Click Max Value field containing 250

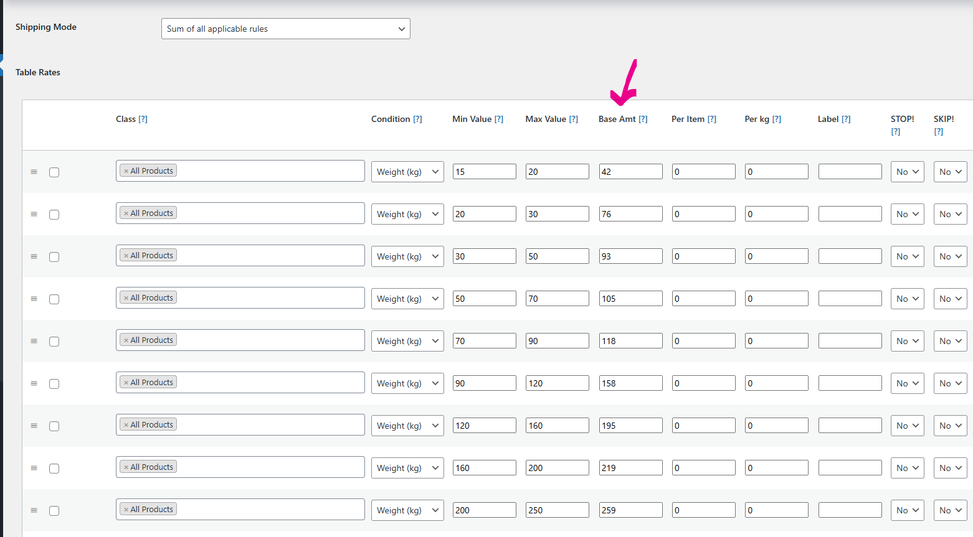tap(557, 510)
